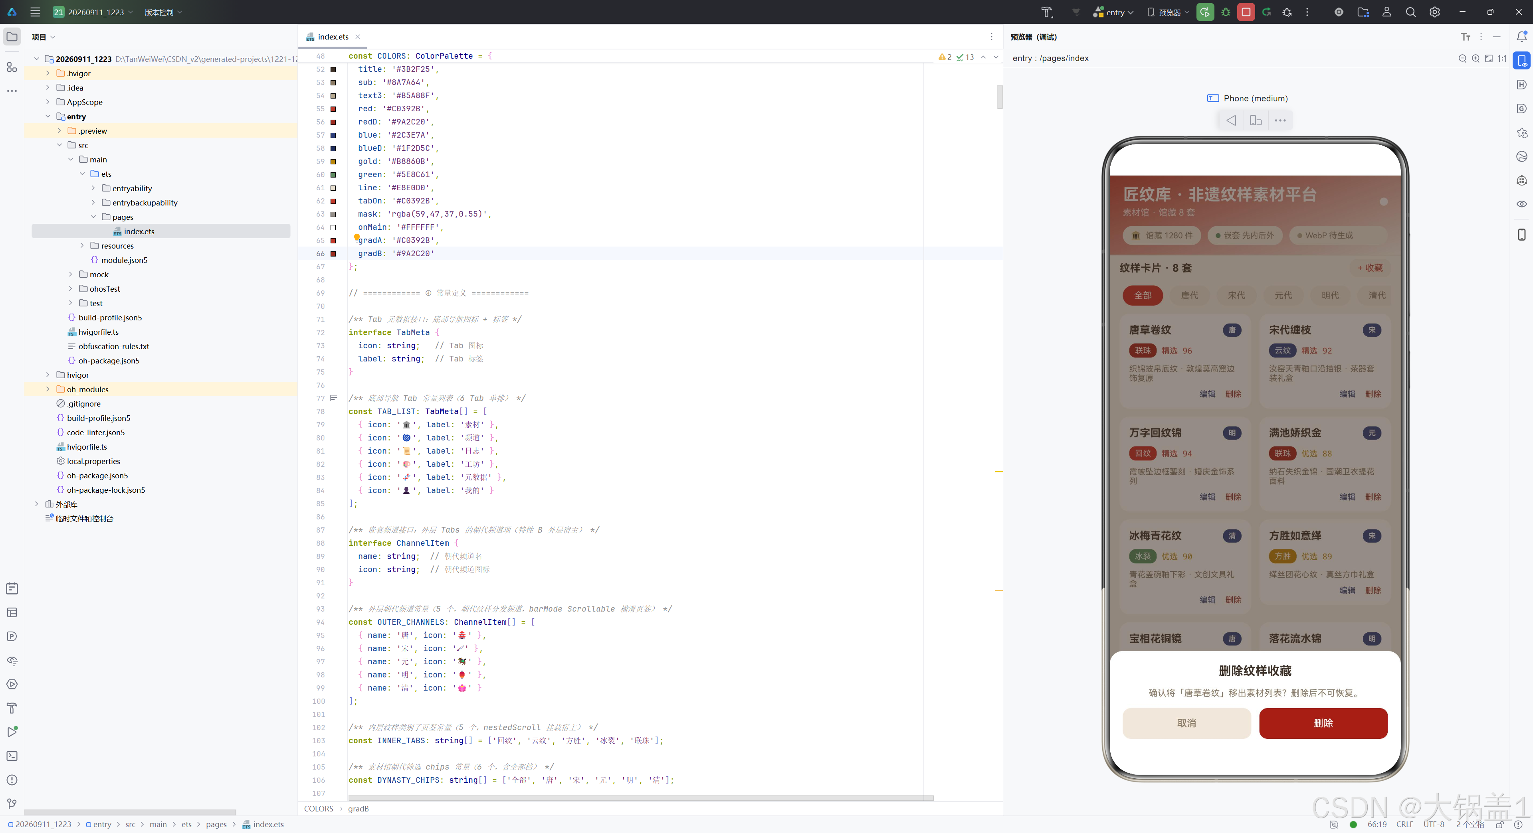The image size is (1533, 833).
Task: Click + 收藏 button in preview
Action: [x=1370, y=268]
